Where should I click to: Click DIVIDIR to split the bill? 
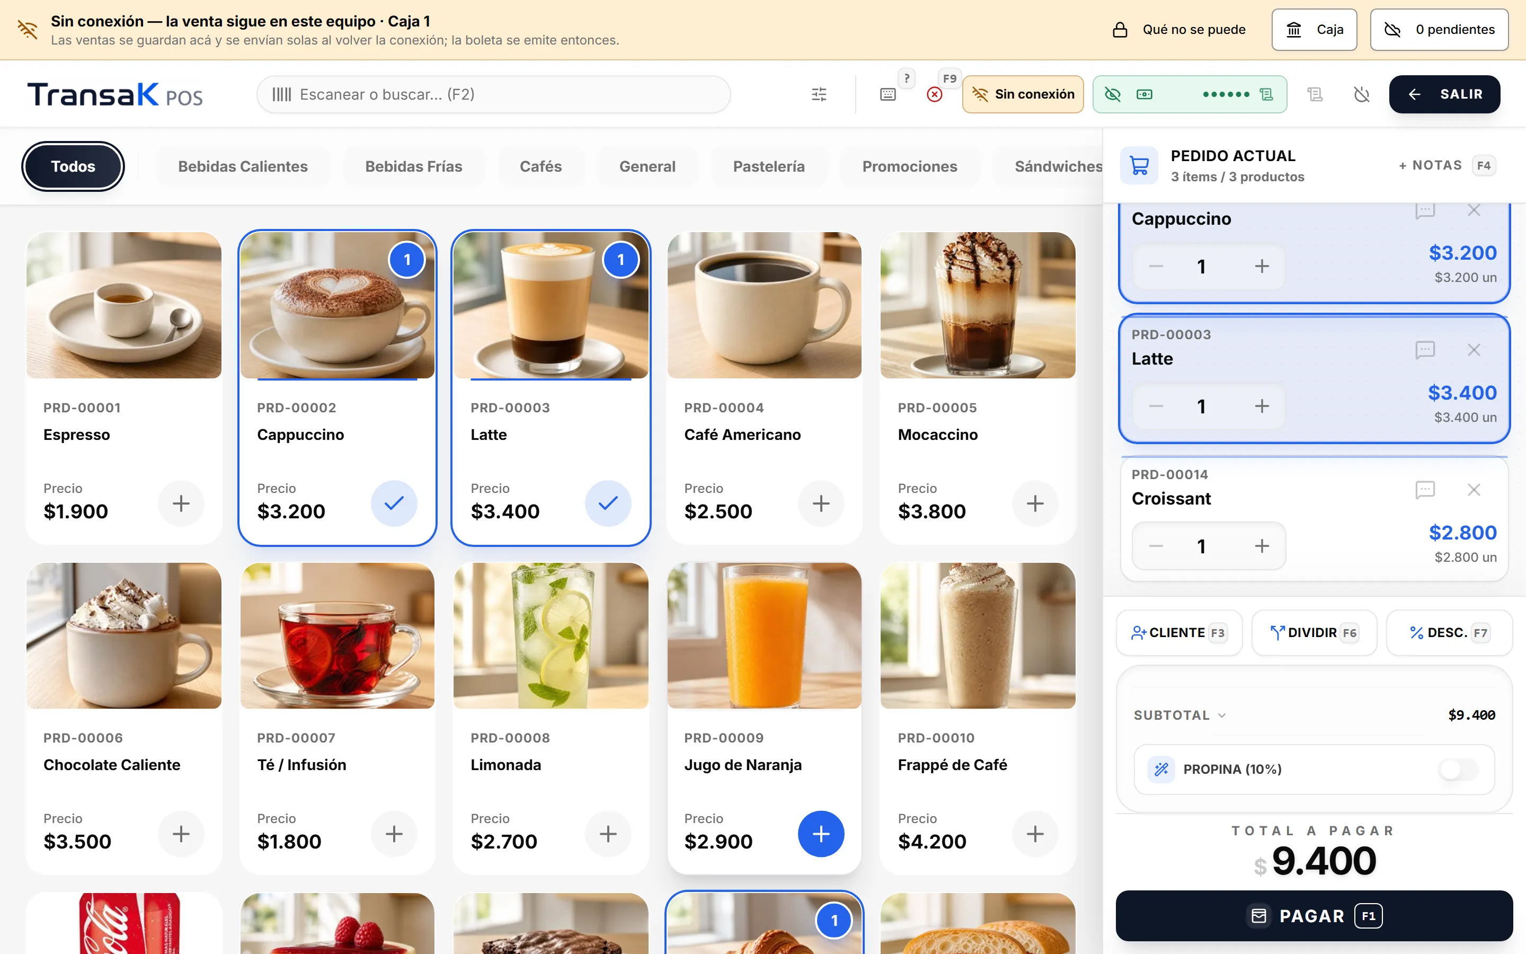click(x=1314, y=633)
